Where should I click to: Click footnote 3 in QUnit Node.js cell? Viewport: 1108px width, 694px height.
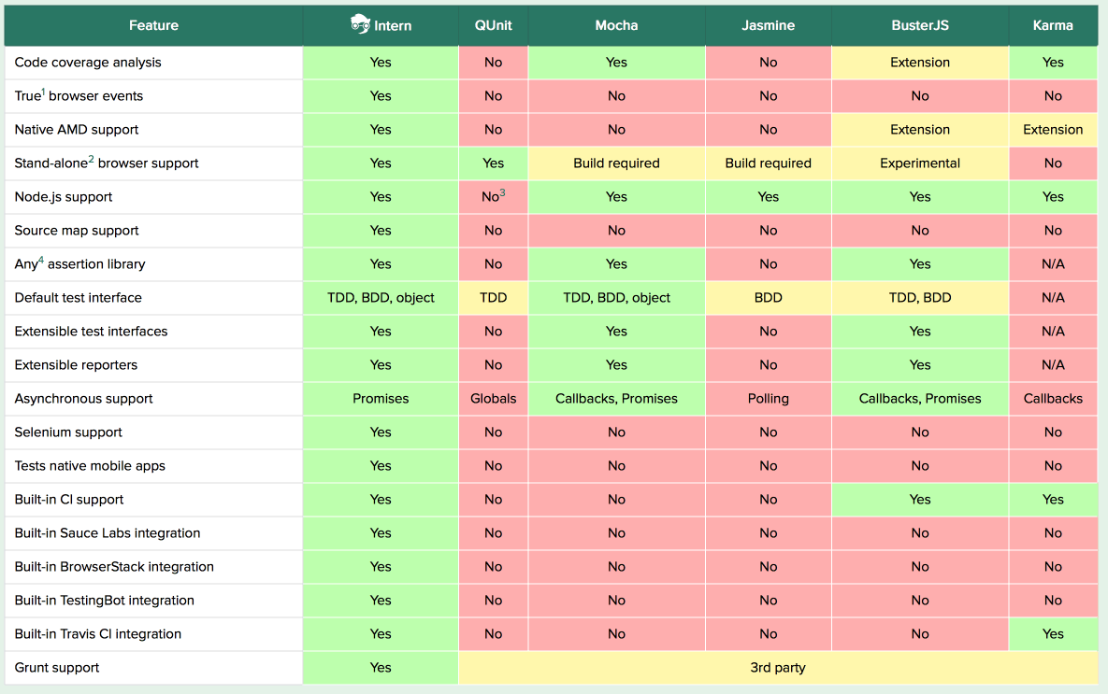pos(502,193)
